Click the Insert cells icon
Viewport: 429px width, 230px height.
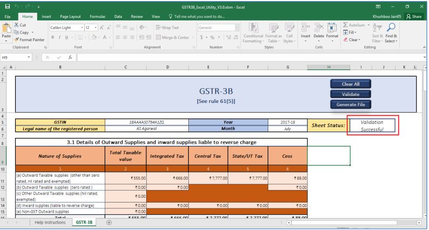(305, 28)
